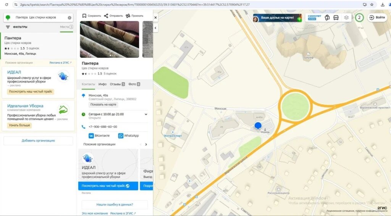The image size is (391, 216).
Task: Click the ИДЕАЛ water drop logo in card
Action: tap(87, 158)
